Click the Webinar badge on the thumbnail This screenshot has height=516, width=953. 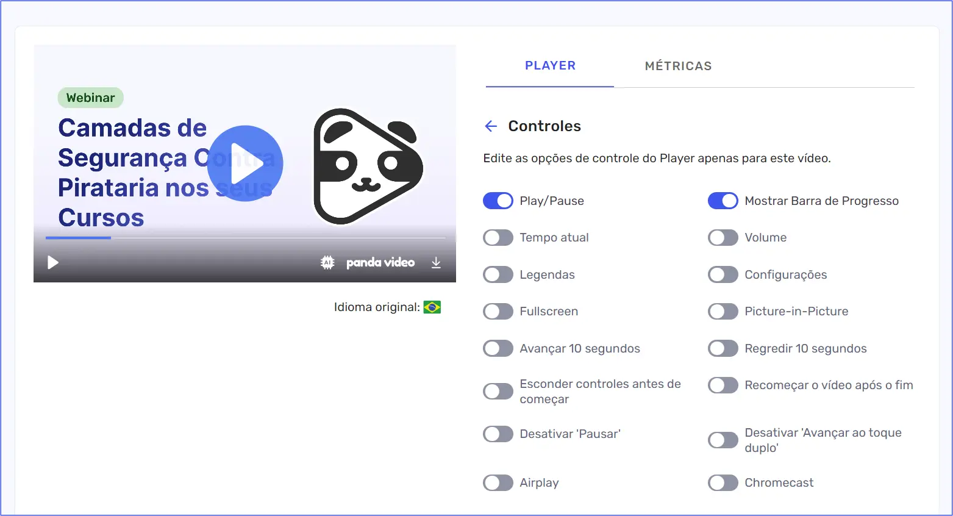(90, 98)
